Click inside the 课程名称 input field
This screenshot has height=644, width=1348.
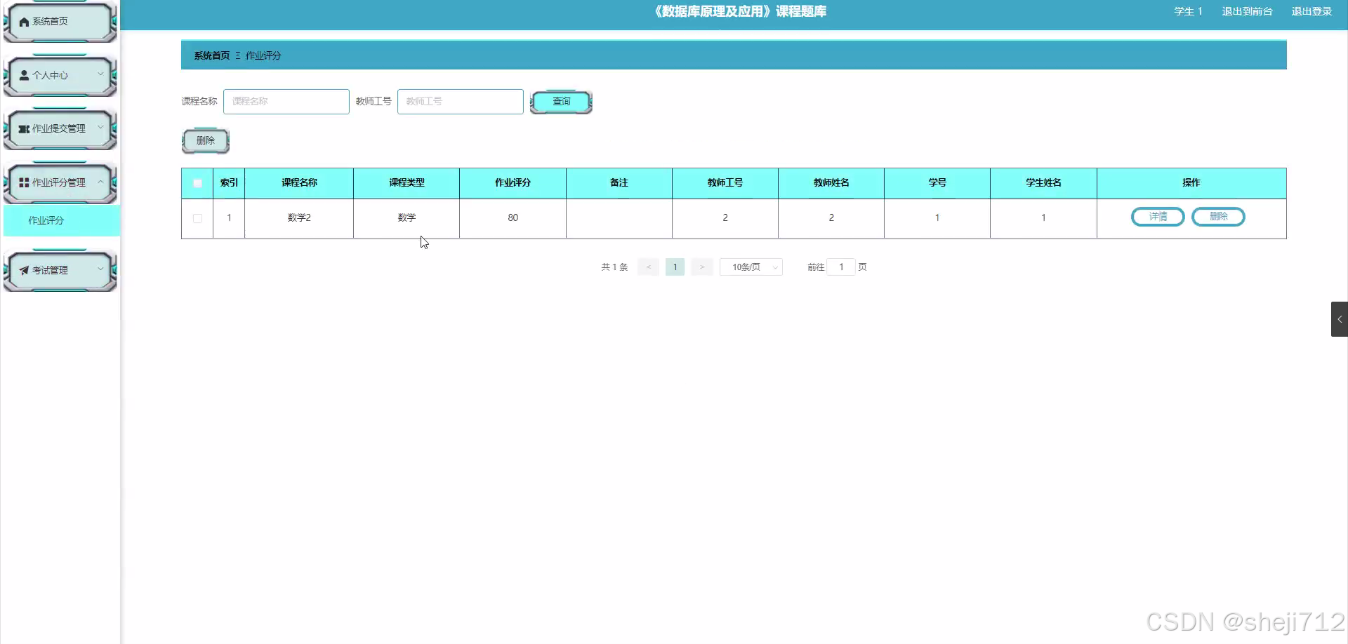click(x=286, y=101)
